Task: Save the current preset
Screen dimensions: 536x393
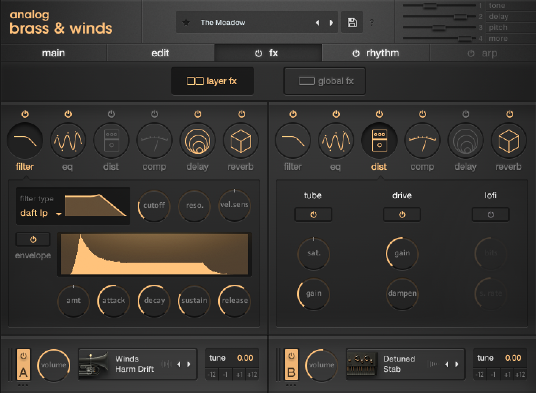Action: pyautogui.click(x=351, y=22)
